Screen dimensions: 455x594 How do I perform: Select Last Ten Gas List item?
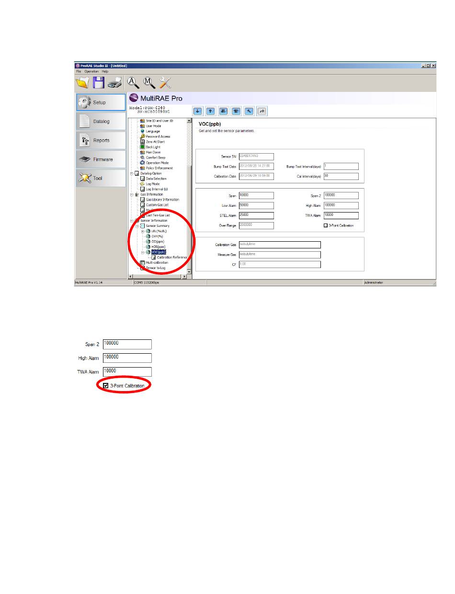click(158, 215)
